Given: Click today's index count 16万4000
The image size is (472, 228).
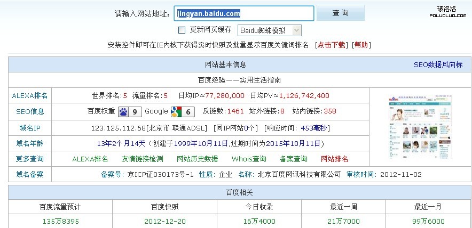Looking at the screenshot, I should point(259,222).
